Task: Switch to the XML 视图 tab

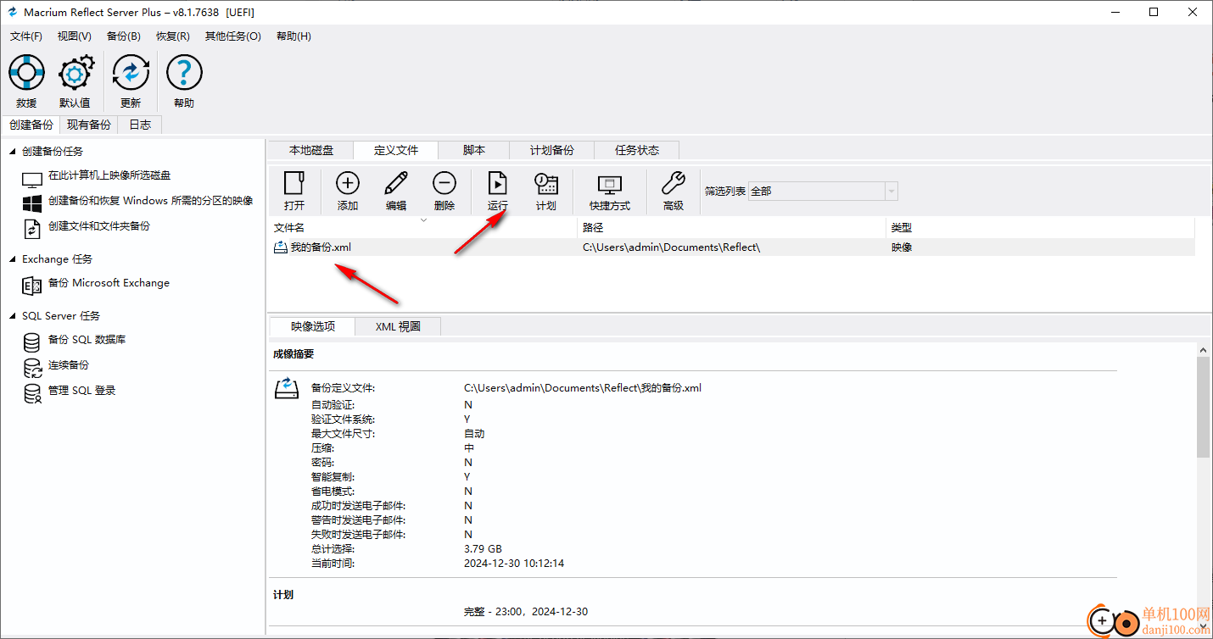Action: [x=398, y=326]
